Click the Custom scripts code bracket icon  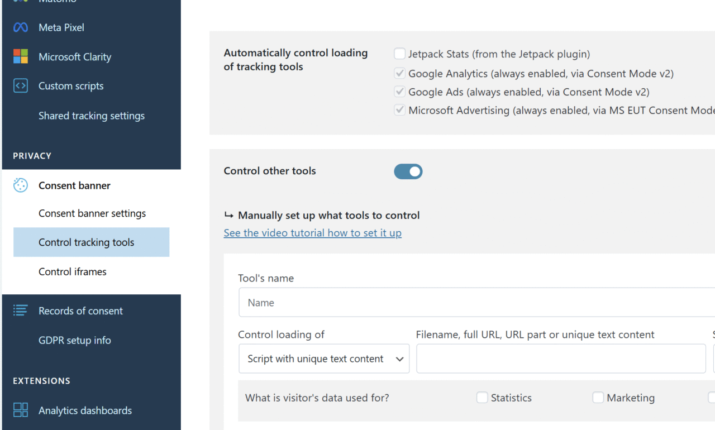click(21, 86)
